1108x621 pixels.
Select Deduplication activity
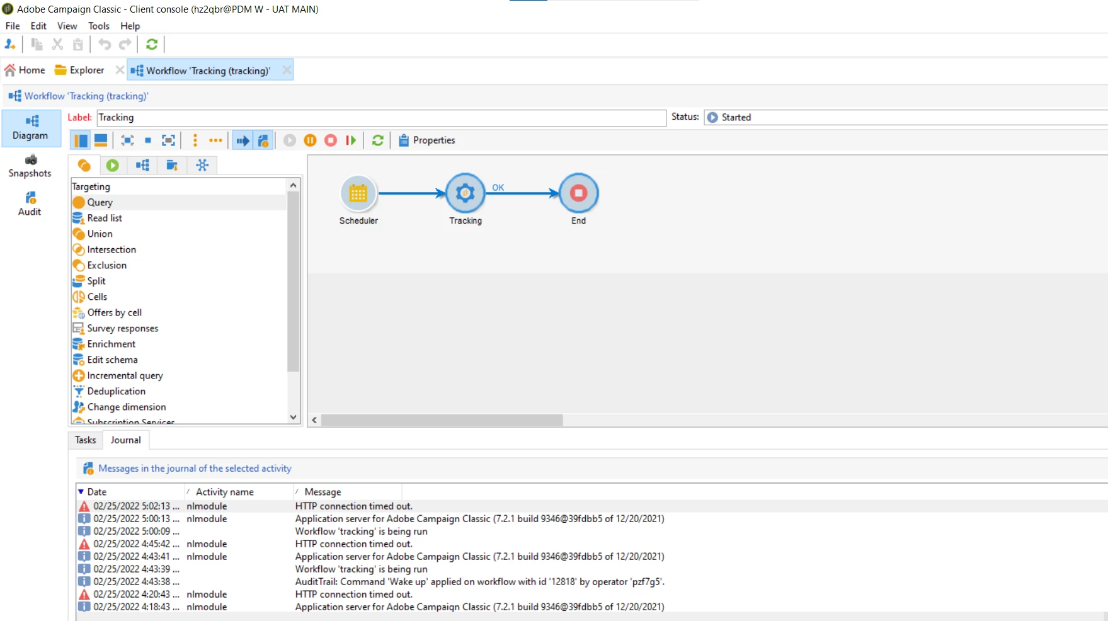[x=179, y=391]
